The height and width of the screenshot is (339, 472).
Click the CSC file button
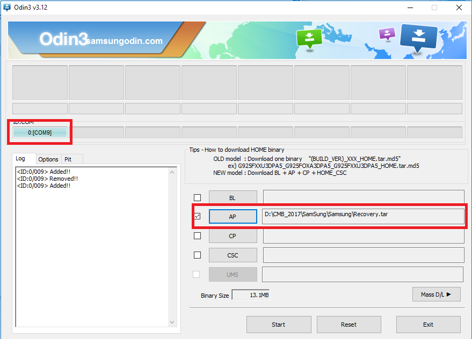click(233, 255)
